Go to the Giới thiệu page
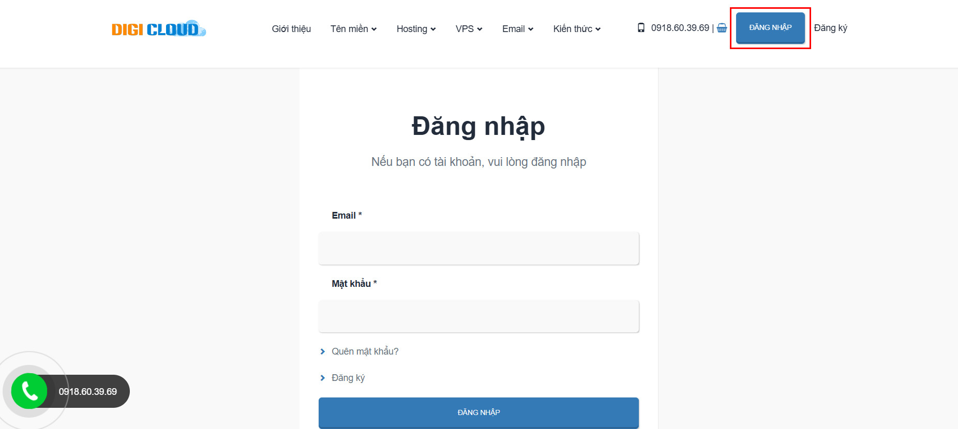Viewport: 958px width, 429px height. click(x=291, y=29)
